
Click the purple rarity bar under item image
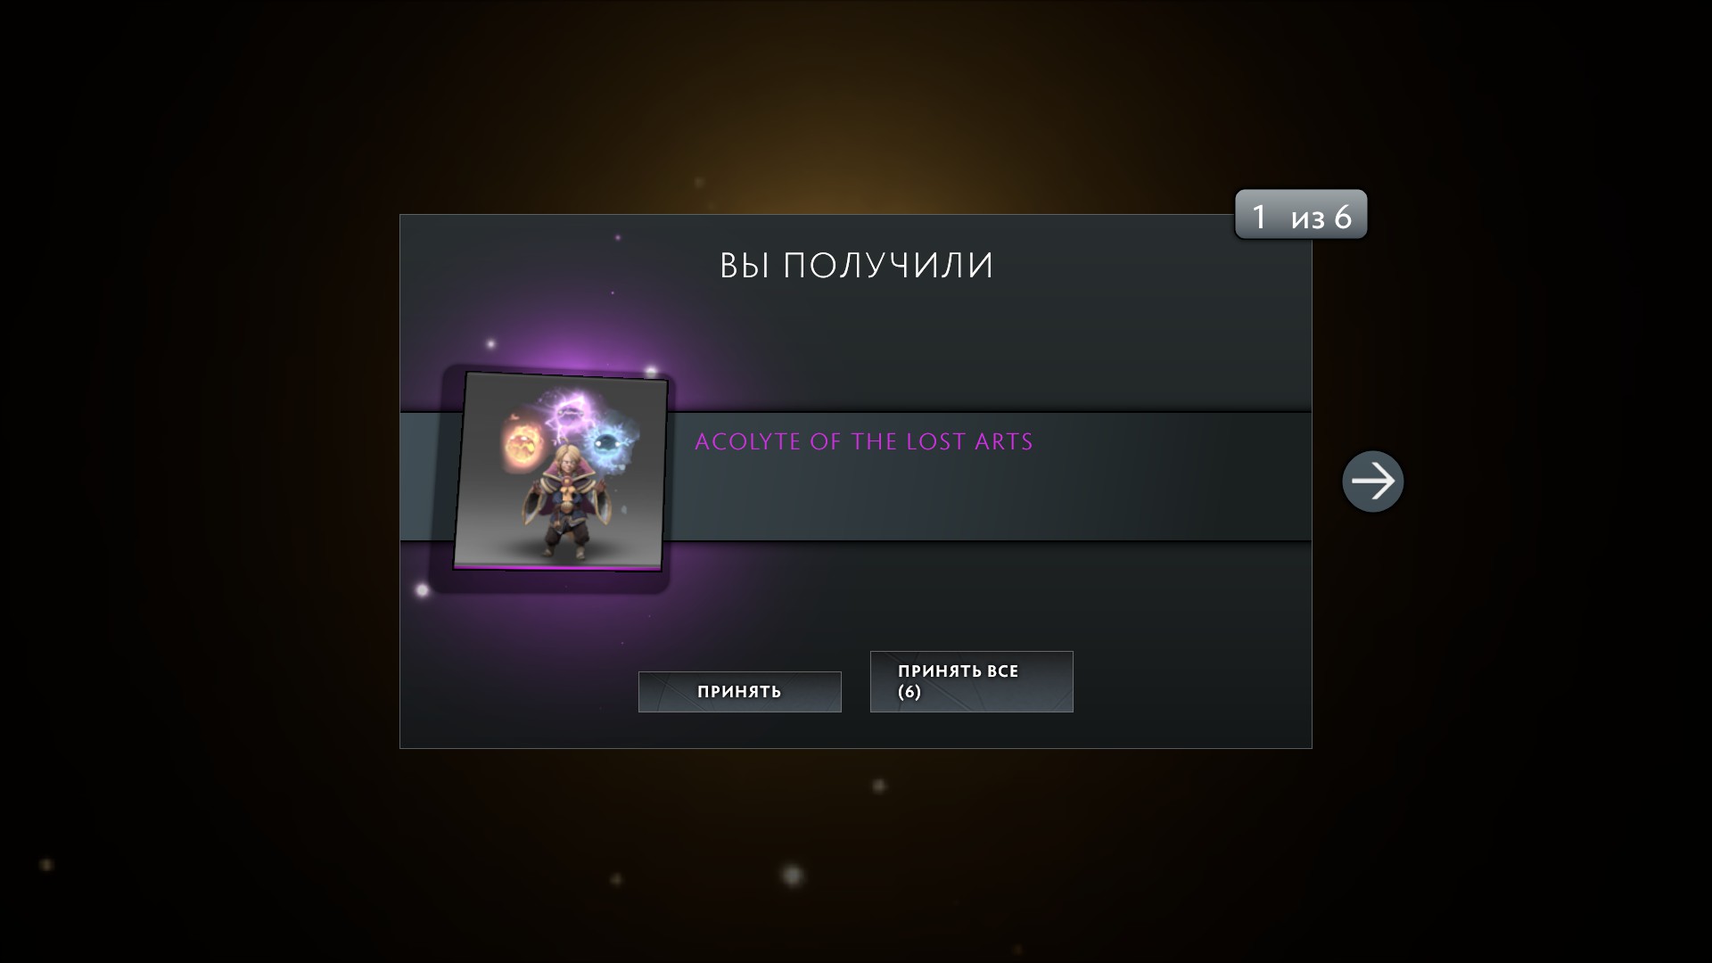tap(558, 566)
